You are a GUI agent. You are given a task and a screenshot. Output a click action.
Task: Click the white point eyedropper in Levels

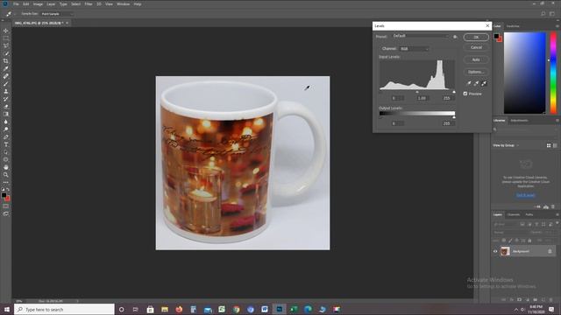click(x=484, y=83)
